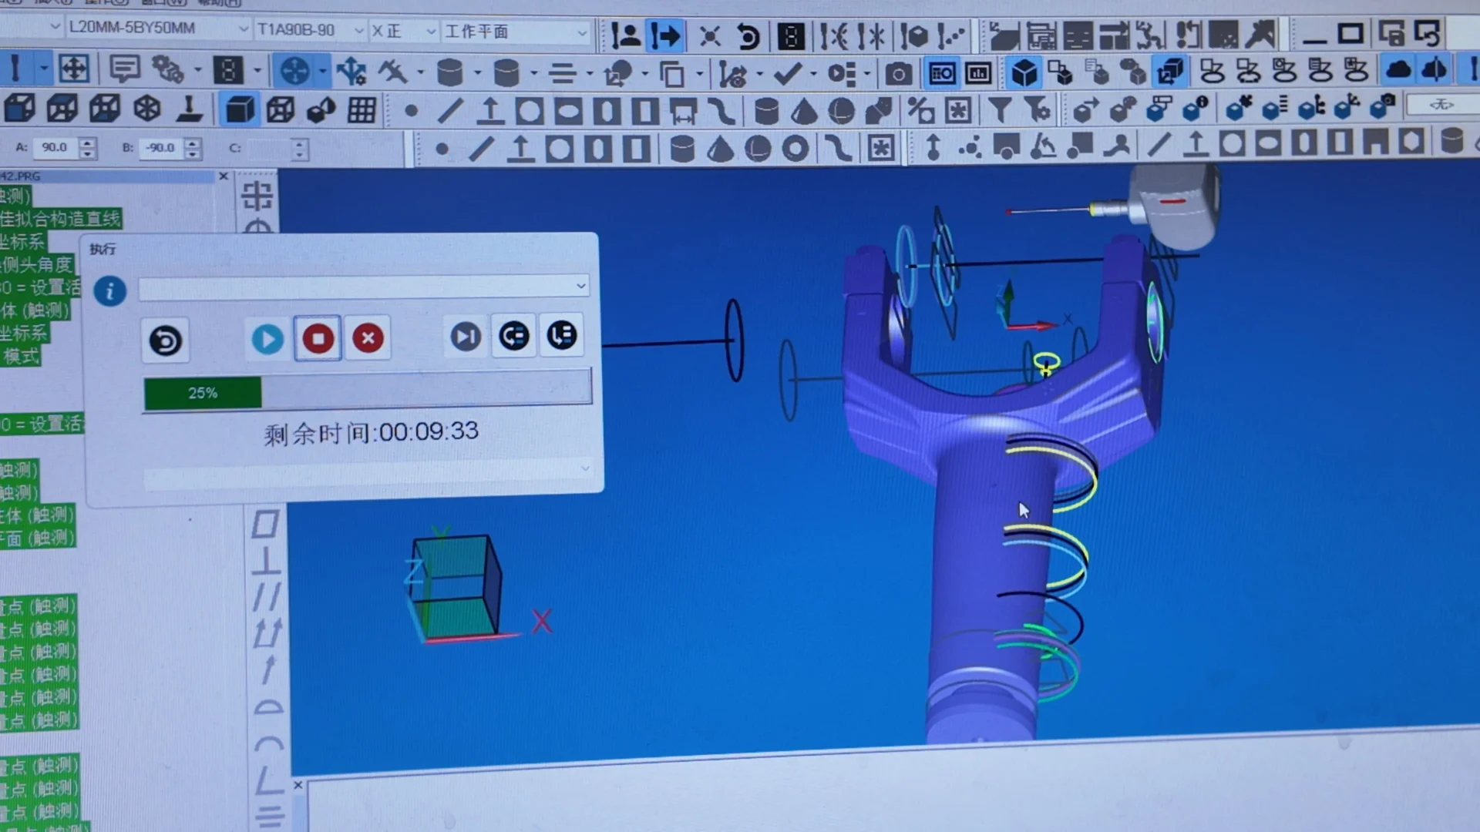Click the speech-bubble comment icon

pos(123,69)
